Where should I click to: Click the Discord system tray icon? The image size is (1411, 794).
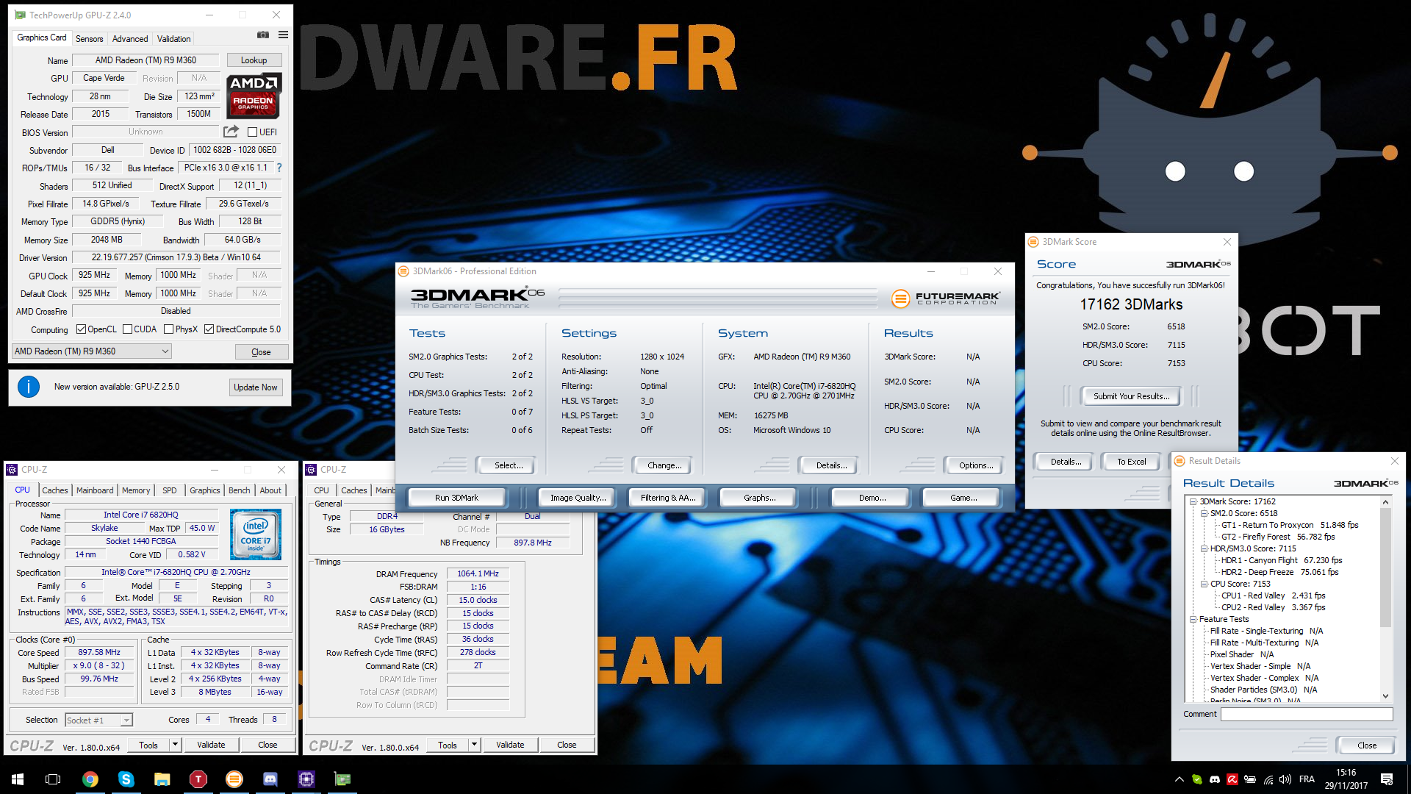click(1215, 779)
